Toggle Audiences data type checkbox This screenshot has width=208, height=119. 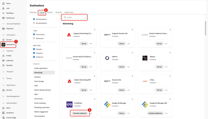(34, 57)
